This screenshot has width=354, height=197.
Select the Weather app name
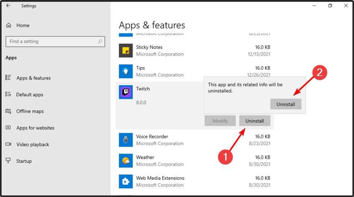tap(145, 157)
